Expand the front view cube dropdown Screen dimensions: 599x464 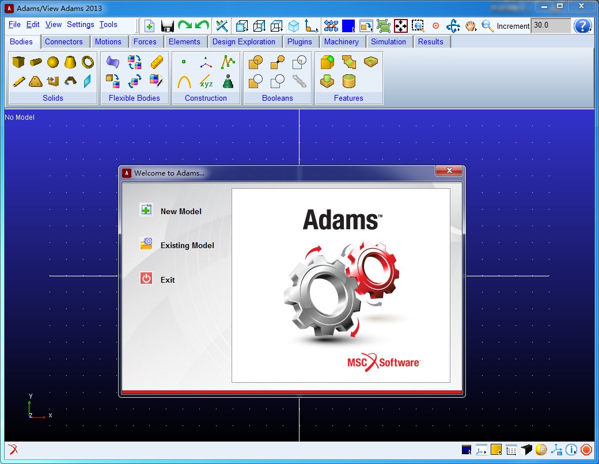[242, 26]
